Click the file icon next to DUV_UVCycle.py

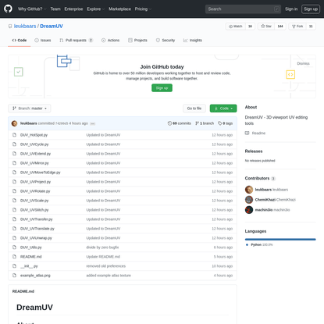coord(14,144)
